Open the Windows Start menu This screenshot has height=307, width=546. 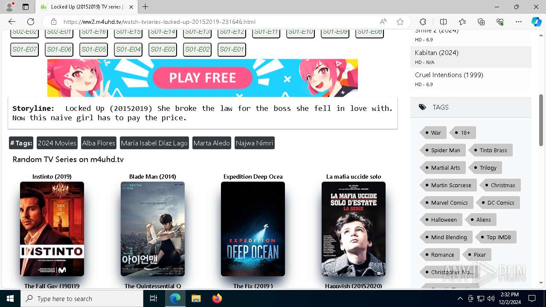[10, 298]
